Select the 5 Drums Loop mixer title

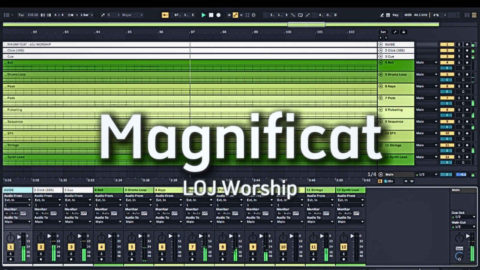[x=139, y=190]
